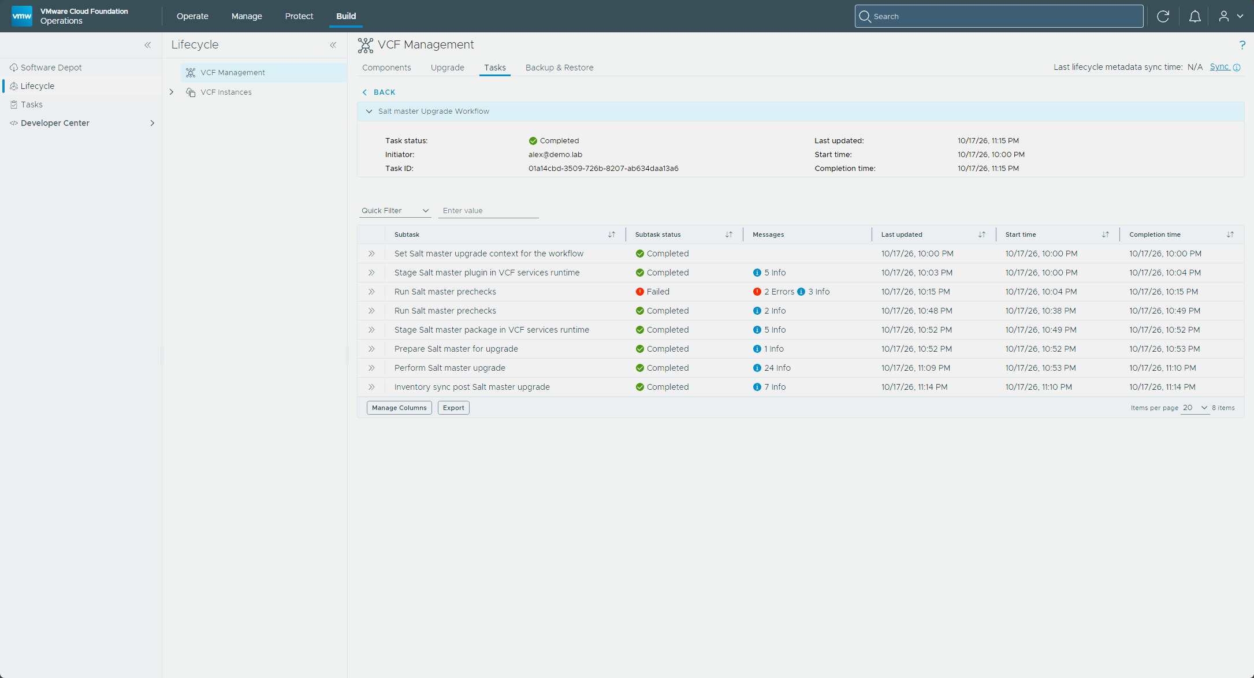Open the Quick Filter dropdown
This screenshot has width=1254, height=678.
coord(395,211)
